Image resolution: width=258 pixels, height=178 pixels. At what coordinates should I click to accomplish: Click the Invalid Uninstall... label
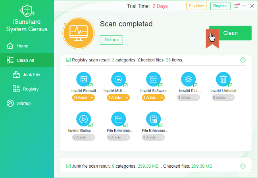225,91
